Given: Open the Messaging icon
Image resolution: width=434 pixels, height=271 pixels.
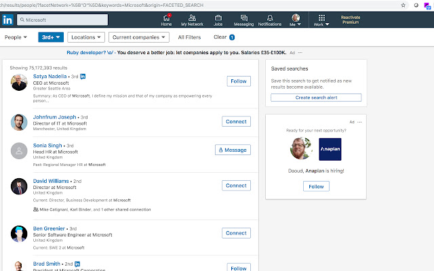Looking at the screenshot, I should tap(243, 17).
